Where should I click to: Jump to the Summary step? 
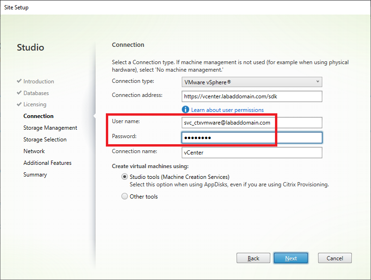pos(35,175)
